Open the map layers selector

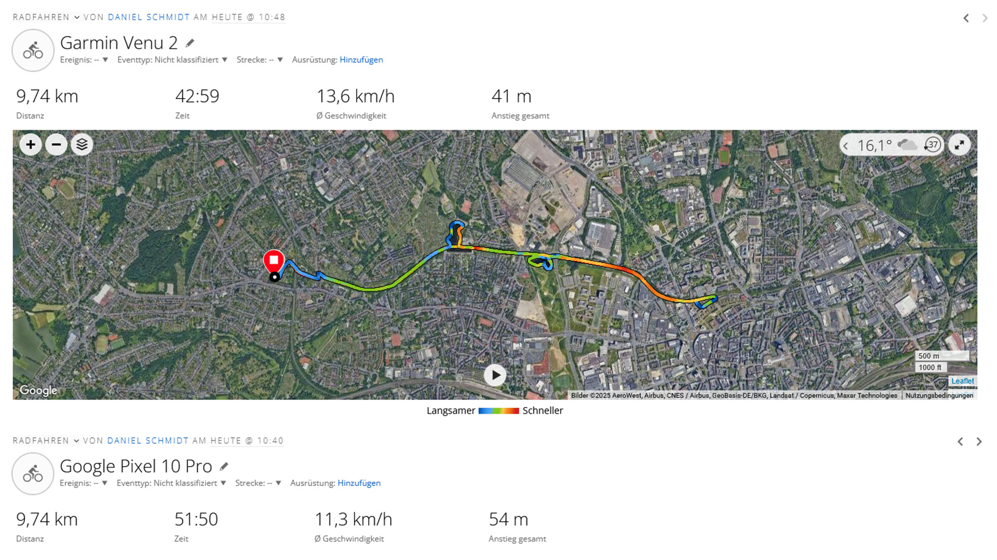click(82, 145)
